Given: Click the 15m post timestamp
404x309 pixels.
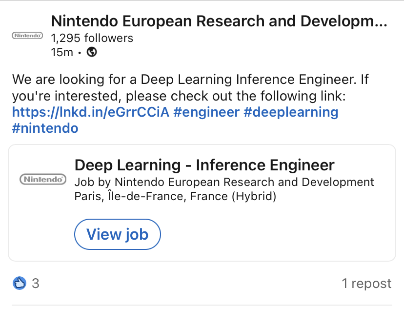Looking at the screenshot, I should click(x=61, y=52).
